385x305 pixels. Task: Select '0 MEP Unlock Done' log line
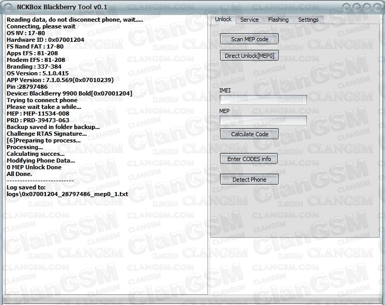click(x=34, y=167)
